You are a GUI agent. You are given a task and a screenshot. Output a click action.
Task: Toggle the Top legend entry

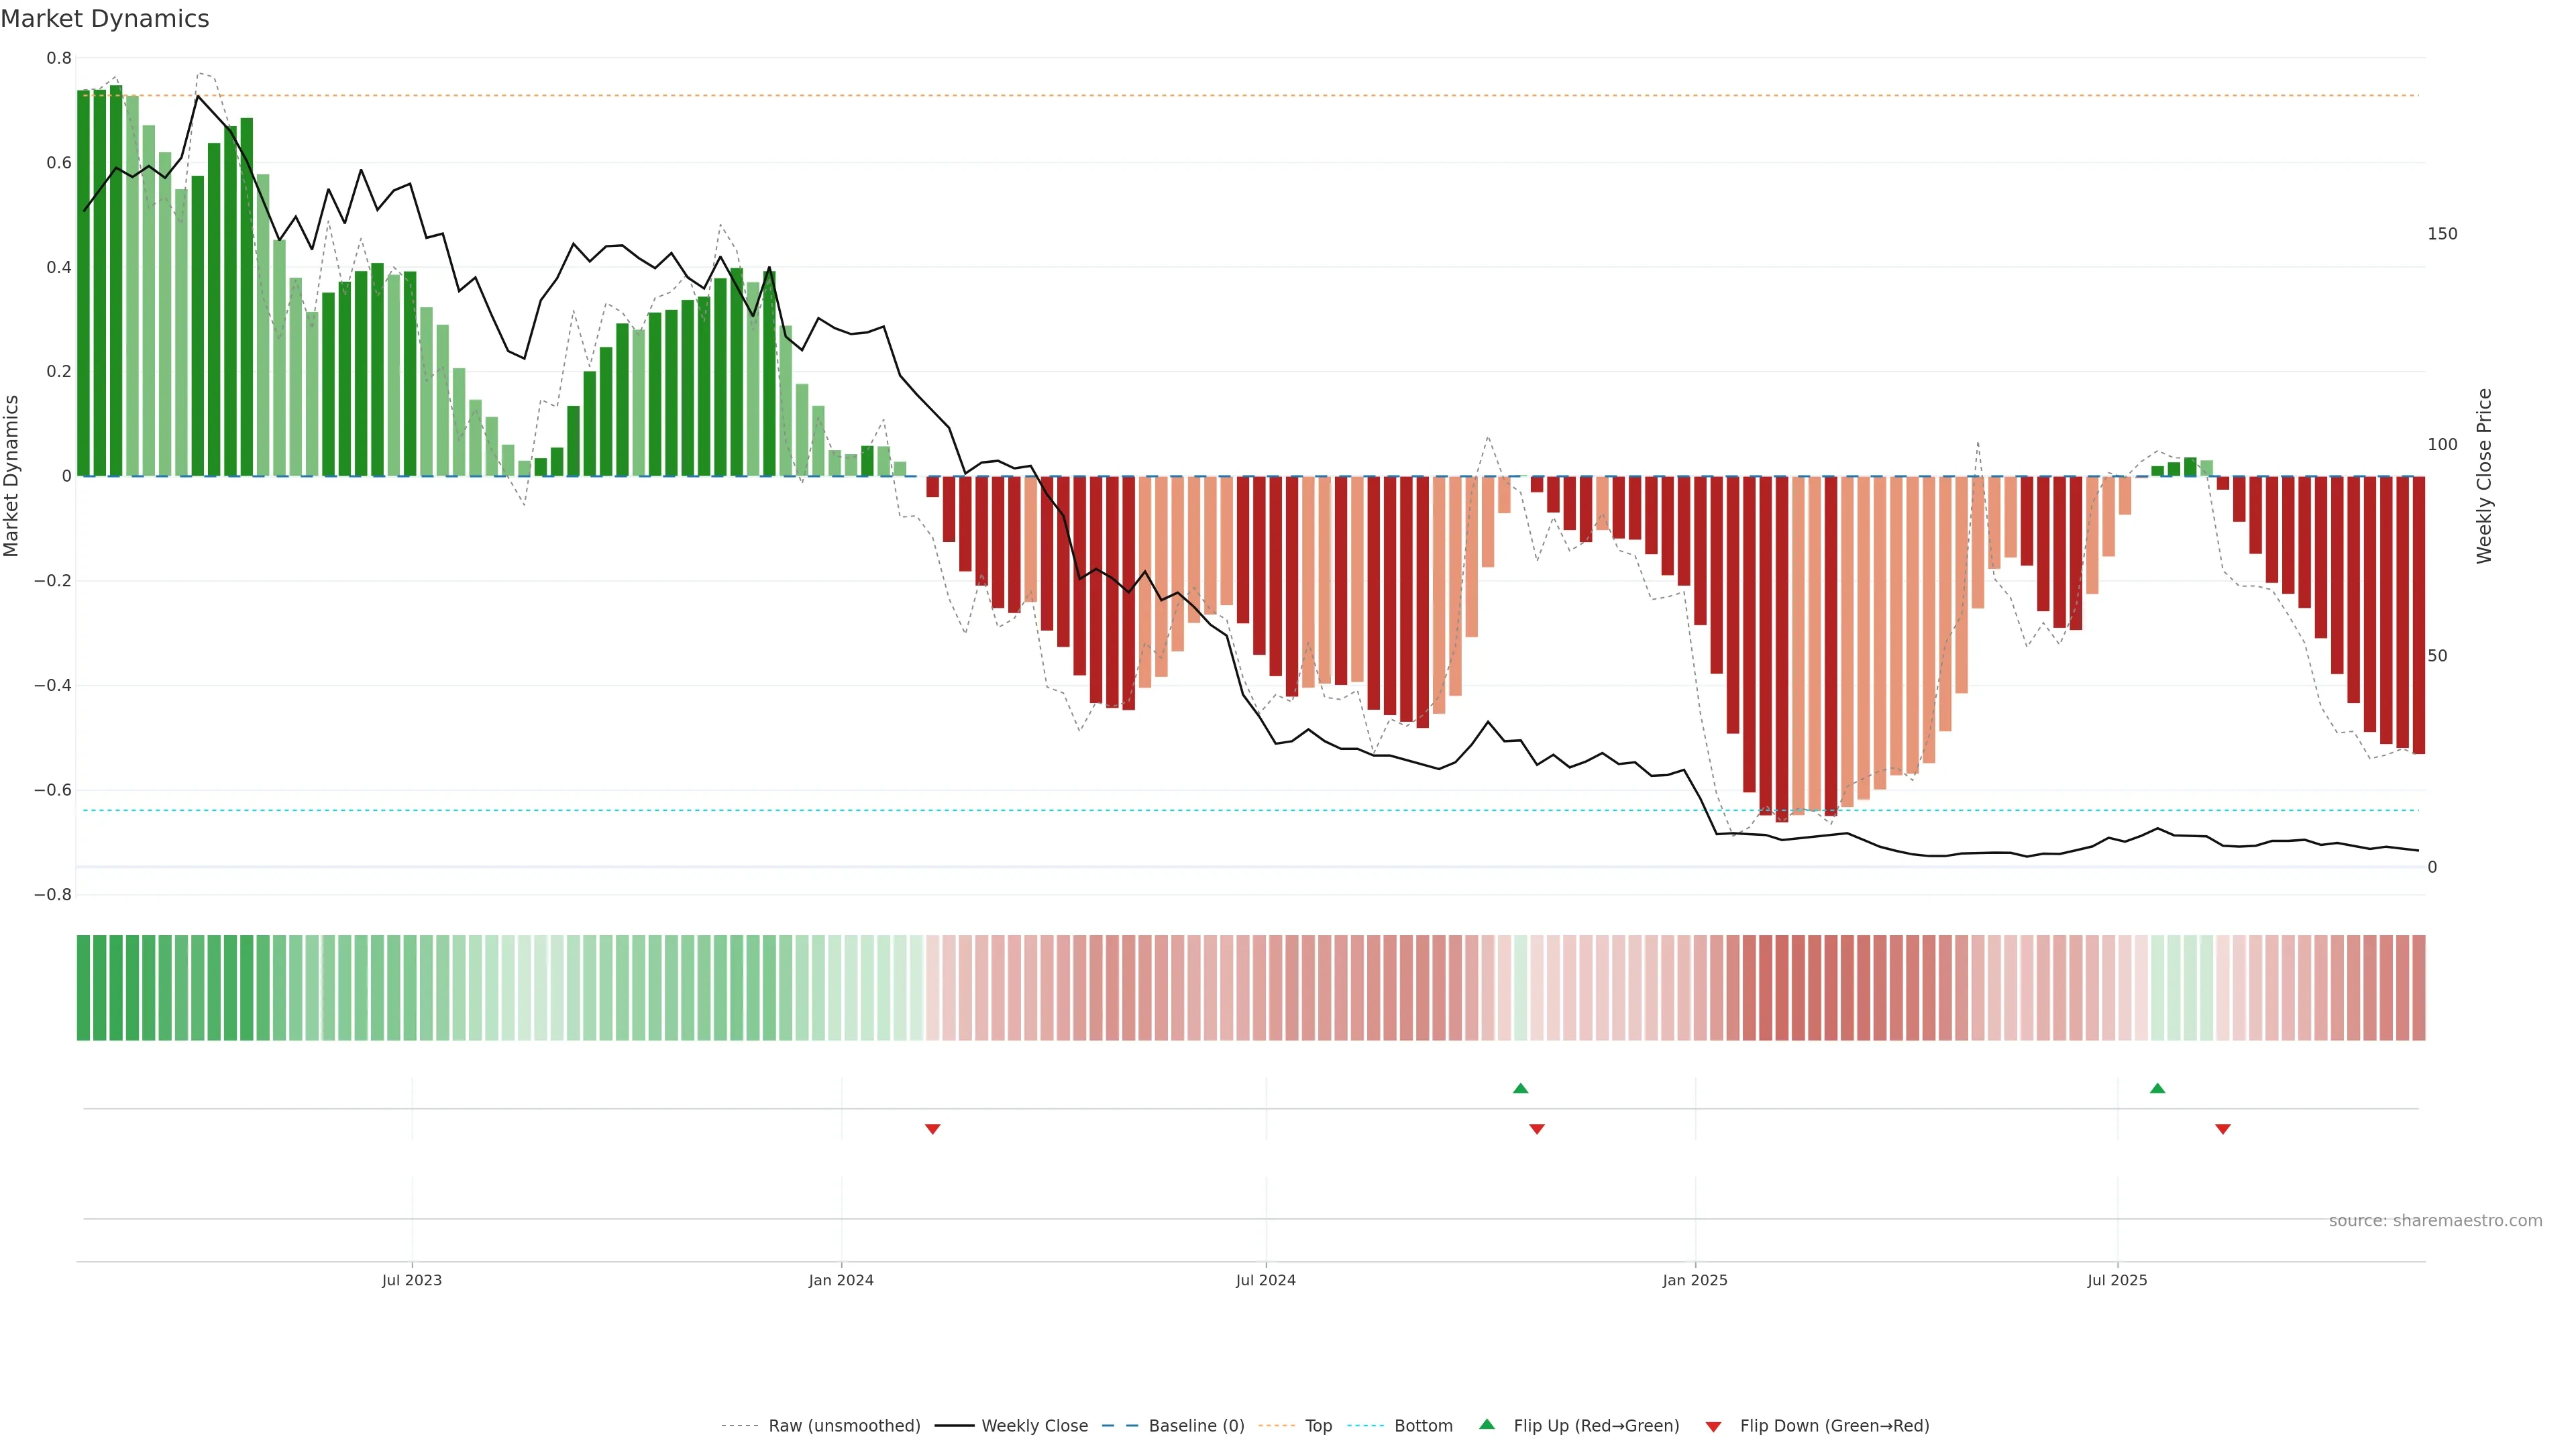pos(1318,1426)
